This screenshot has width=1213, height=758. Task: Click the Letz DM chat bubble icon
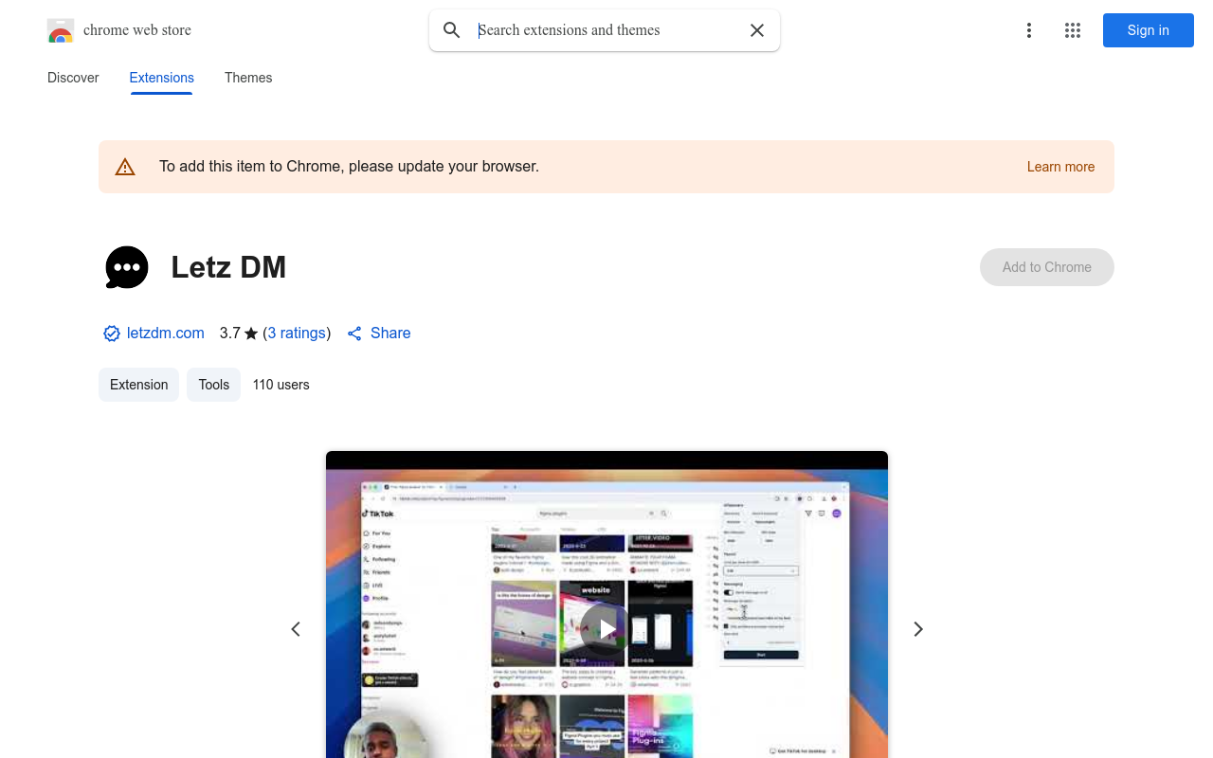[127, 267]
